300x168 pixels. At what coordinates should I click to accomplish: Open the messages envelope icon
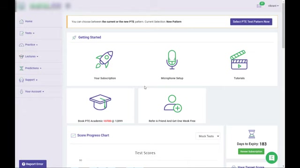(259, 6)
